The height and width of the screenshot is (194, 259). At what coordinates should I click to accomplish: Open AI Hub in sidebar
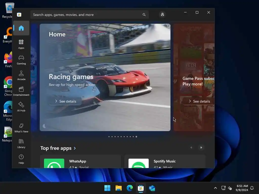coord(21,107)
